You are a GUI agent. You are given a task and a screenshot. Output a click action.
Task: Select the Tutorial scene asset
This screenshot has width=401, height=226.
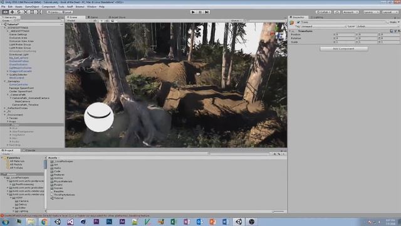coord(56,198)
